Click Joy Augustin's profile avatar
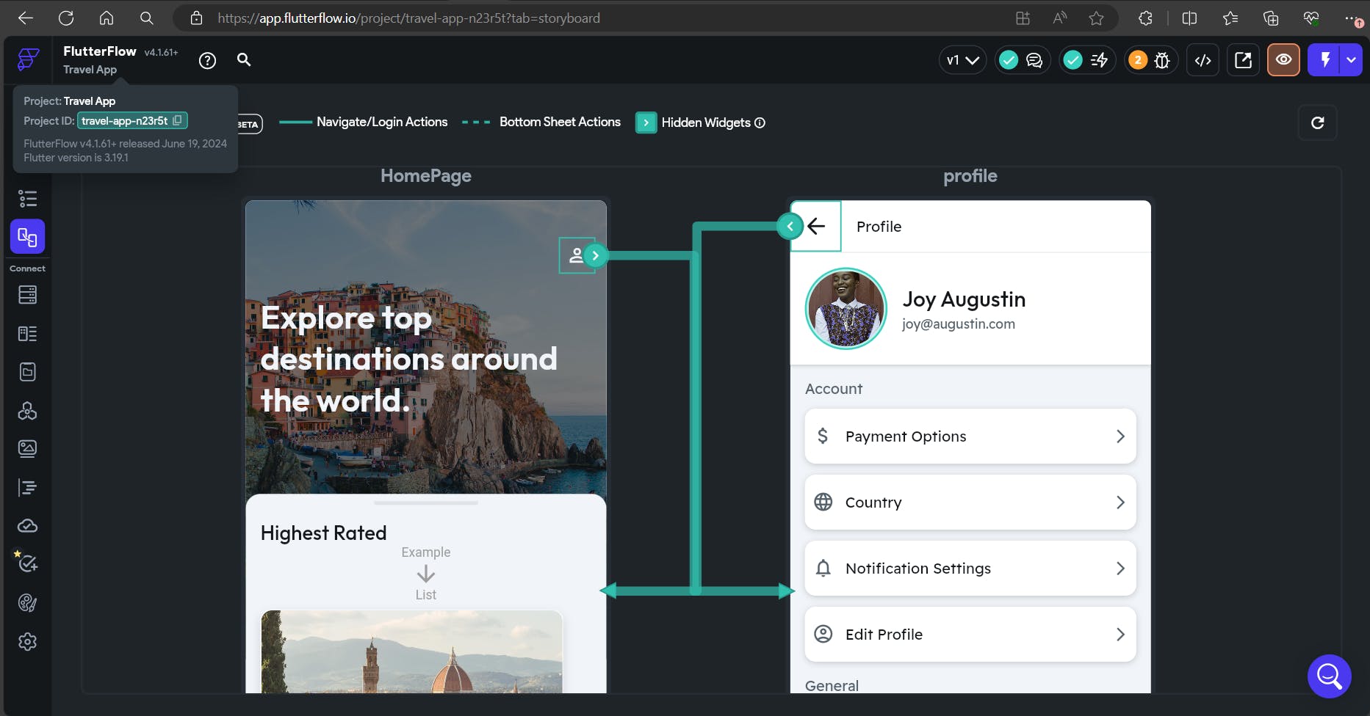This screenshot has height=716, width=1370. 846,309
